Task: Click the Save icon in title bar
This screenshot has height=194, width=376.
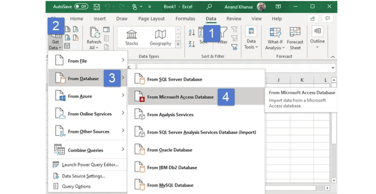Action: click(x=97, y=6)
